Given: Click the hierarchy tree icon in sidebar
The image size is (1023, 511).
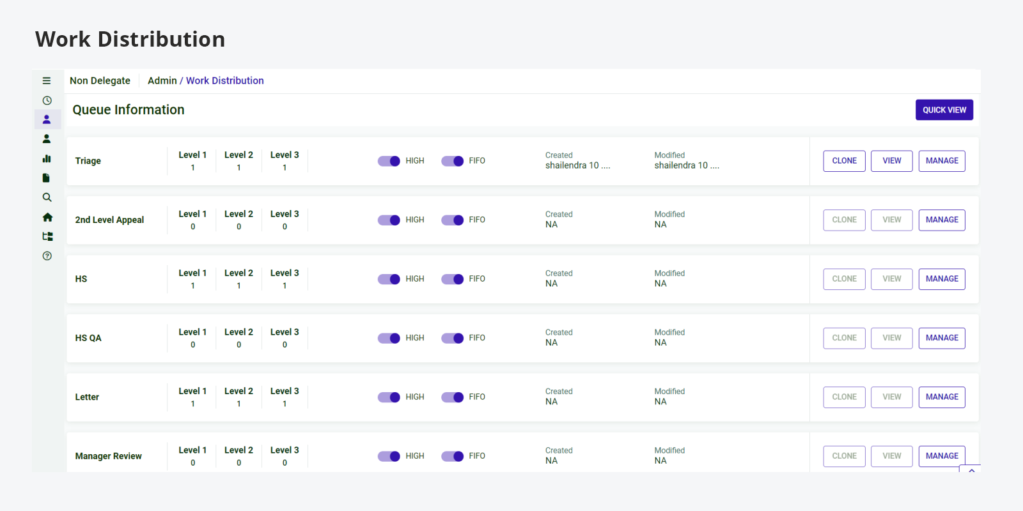Looking at the screenshot, I should click(x=47, y=236).
